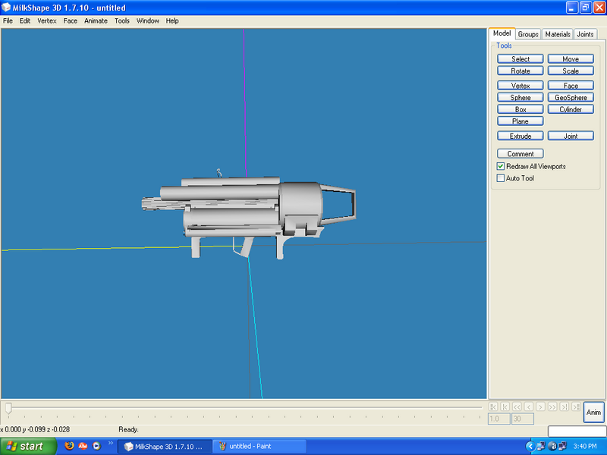This screenshot has height=455, width=607.
Task: Activate the Extrude tool
Action: [x=521, y=136]
